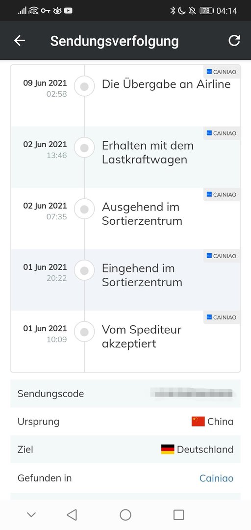
Task: Refresh the tracking with the reload icon
Action: 234,41
